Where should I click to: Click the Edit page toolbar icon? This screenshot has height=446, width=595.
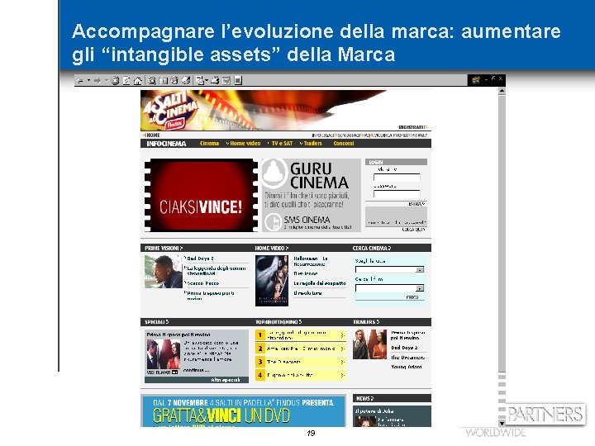[226, 80]
